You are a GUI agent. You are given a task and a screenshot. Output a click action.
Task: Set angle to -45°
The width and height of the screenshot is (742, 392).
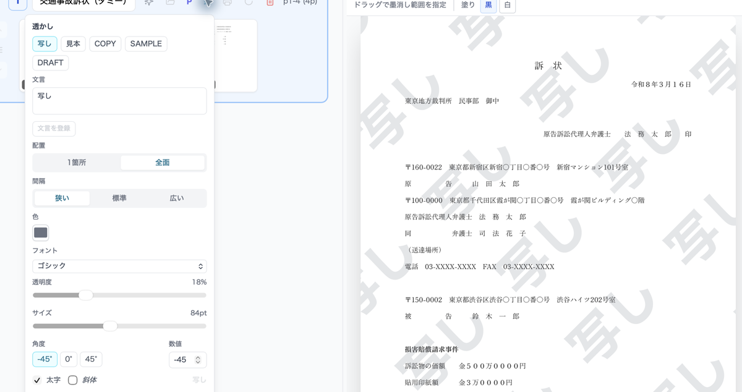click(x=45, y=359)
